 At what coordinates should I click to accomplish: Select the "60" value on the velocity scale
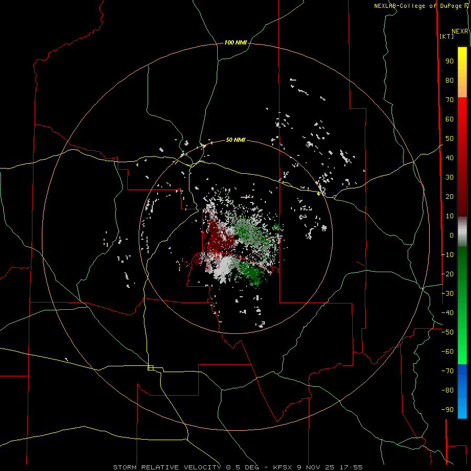[450, 119]
